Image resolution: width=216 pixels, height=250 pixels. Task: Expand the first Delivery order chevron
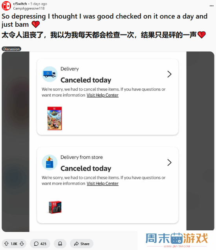[169, 74]
